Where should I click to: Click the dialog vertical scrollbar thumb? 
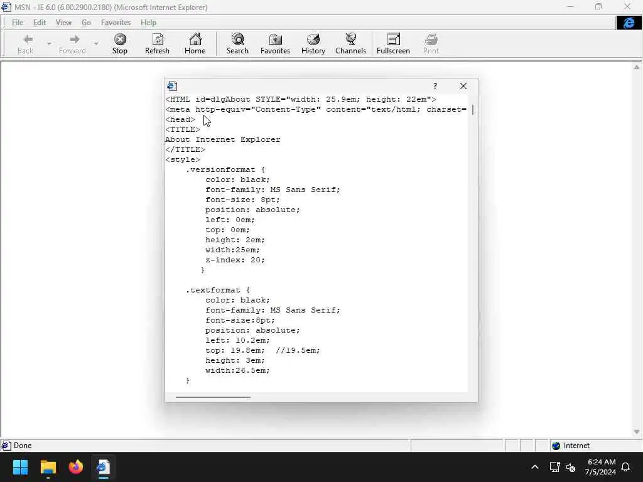point(473,110)
